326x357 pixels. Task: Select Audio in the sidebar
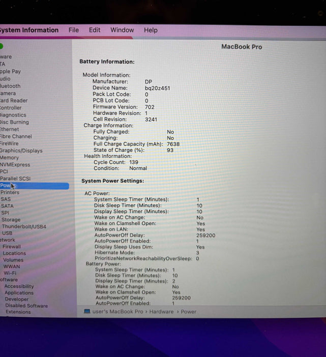coord(5,79)
